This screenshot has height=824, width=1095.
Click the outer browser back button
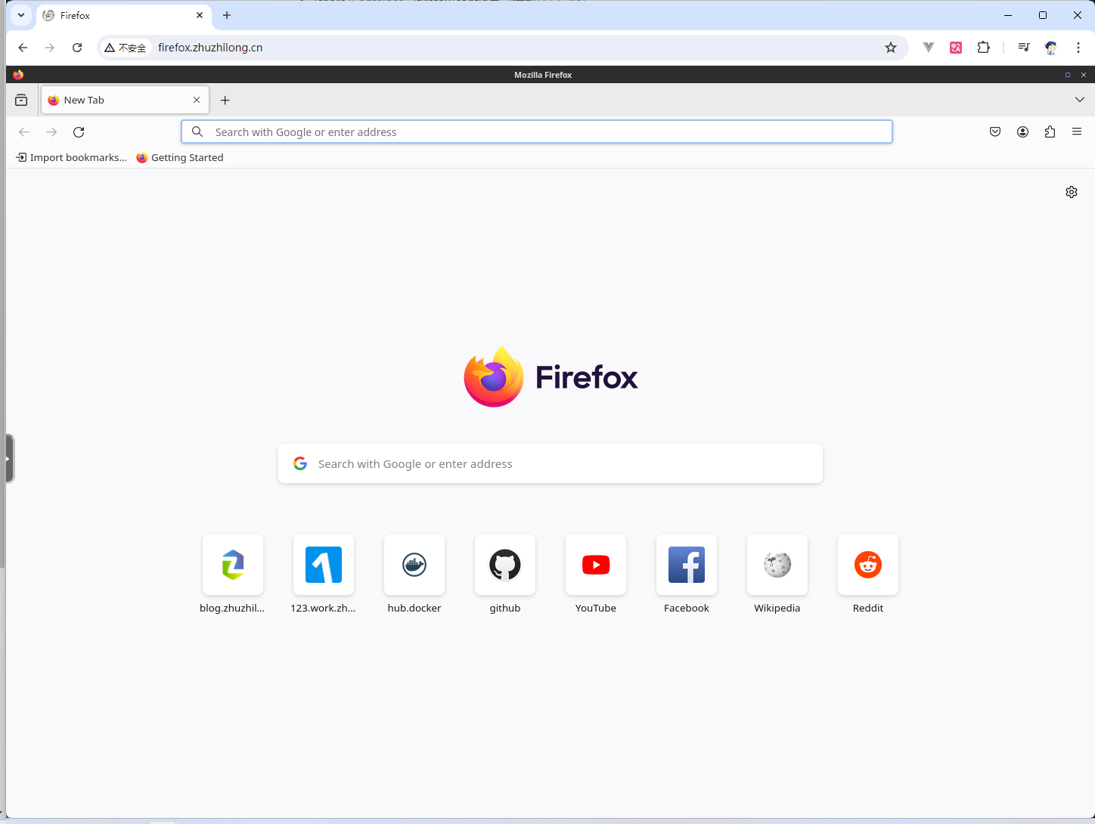click(23, 48)
